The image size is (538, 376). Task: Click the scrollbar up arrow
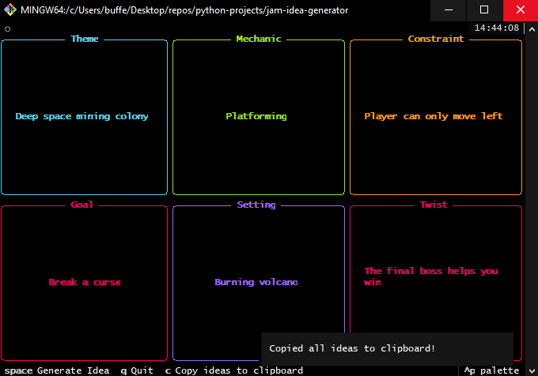pos(532,29)
